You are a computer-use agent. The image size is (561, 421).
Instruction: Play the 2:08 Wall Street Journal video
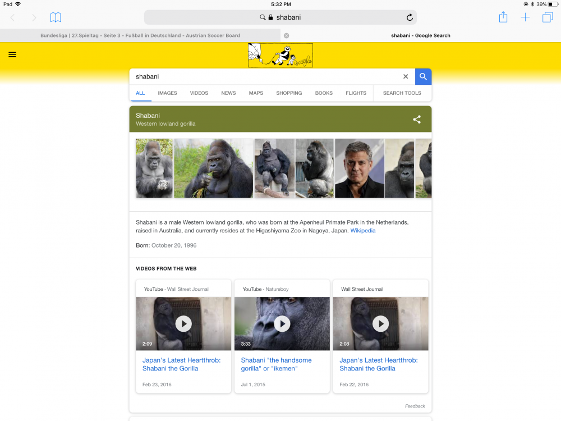(381, 324)
